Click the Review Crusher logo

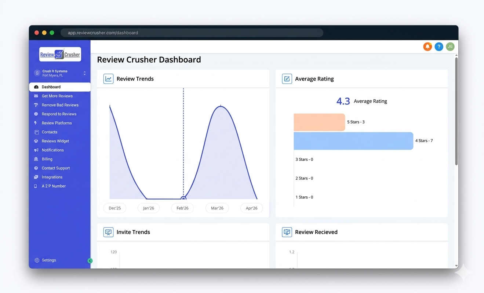(x=60, y=54)
